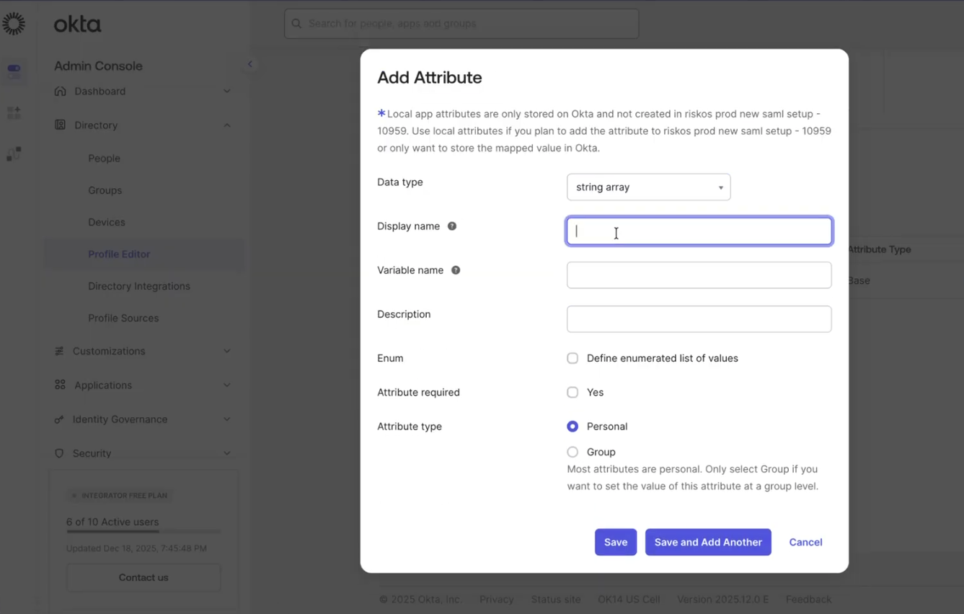This screenshot has width=964, height=614.
Task: Open People in Directory menu
Action: (x=104, y=159)
